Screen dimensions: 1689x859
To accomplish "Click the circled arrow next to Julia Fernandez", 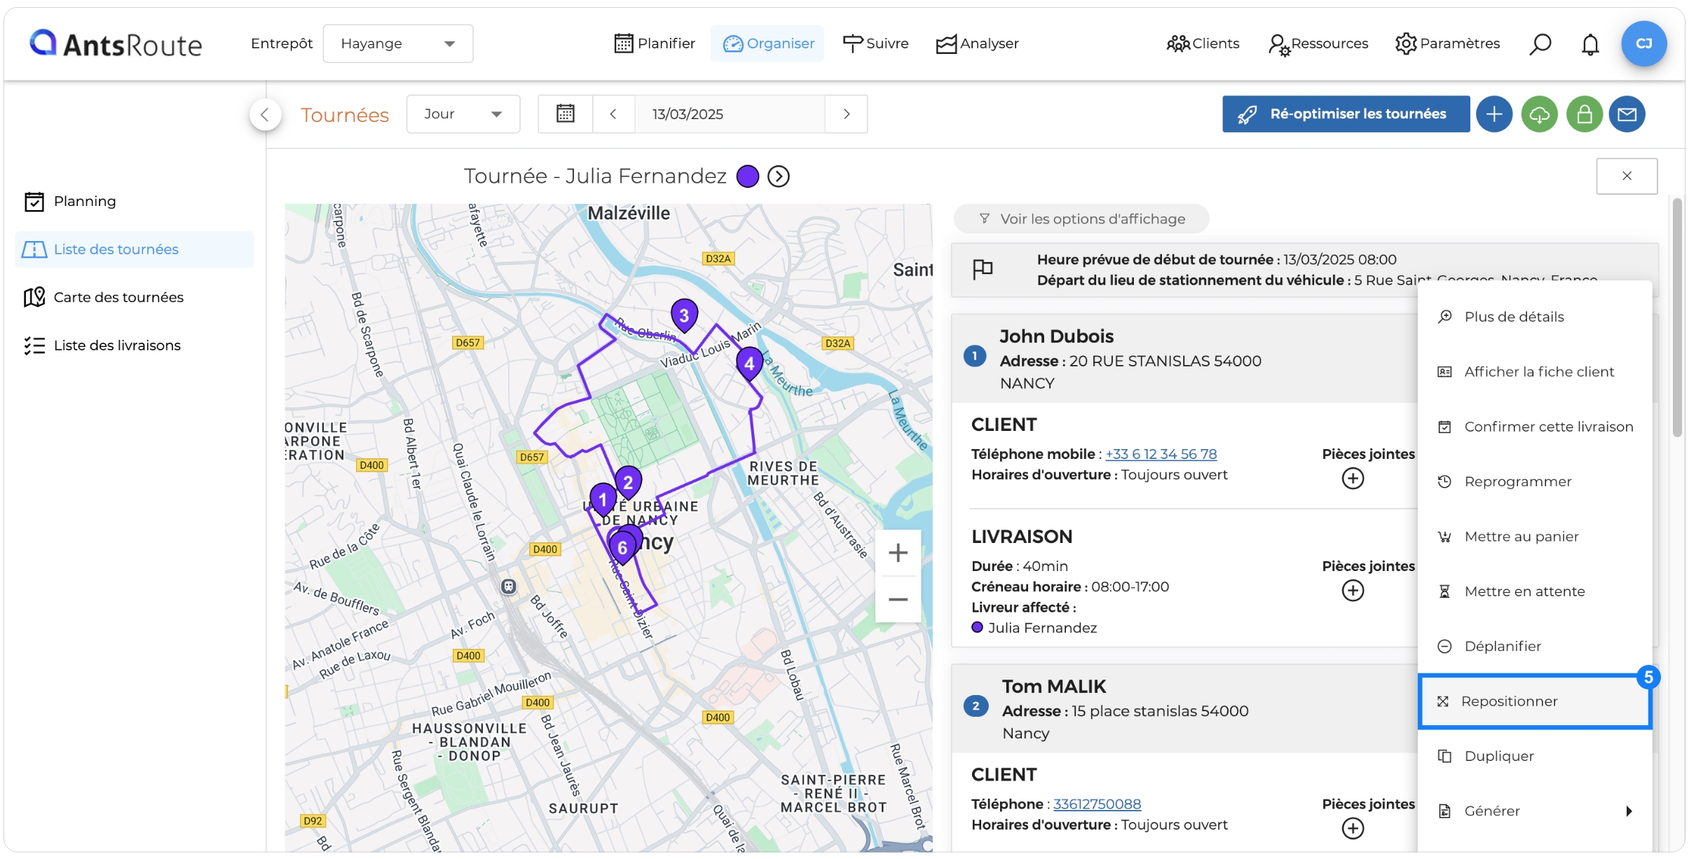I will 779,176.
